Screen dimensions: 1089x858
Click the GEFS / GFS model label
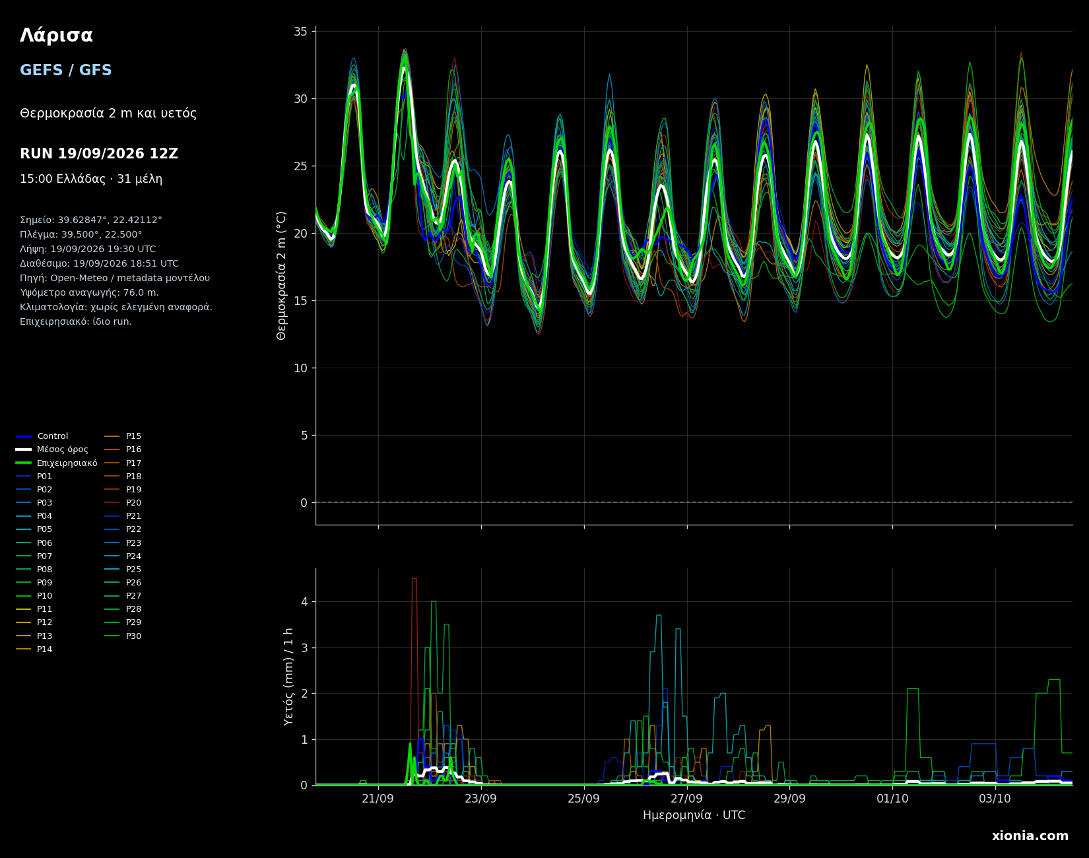click(x=66, y=71)
